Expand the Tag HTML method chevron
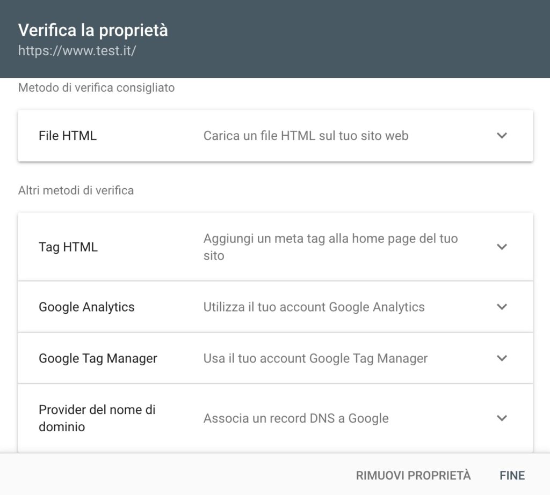 [502, 247]
